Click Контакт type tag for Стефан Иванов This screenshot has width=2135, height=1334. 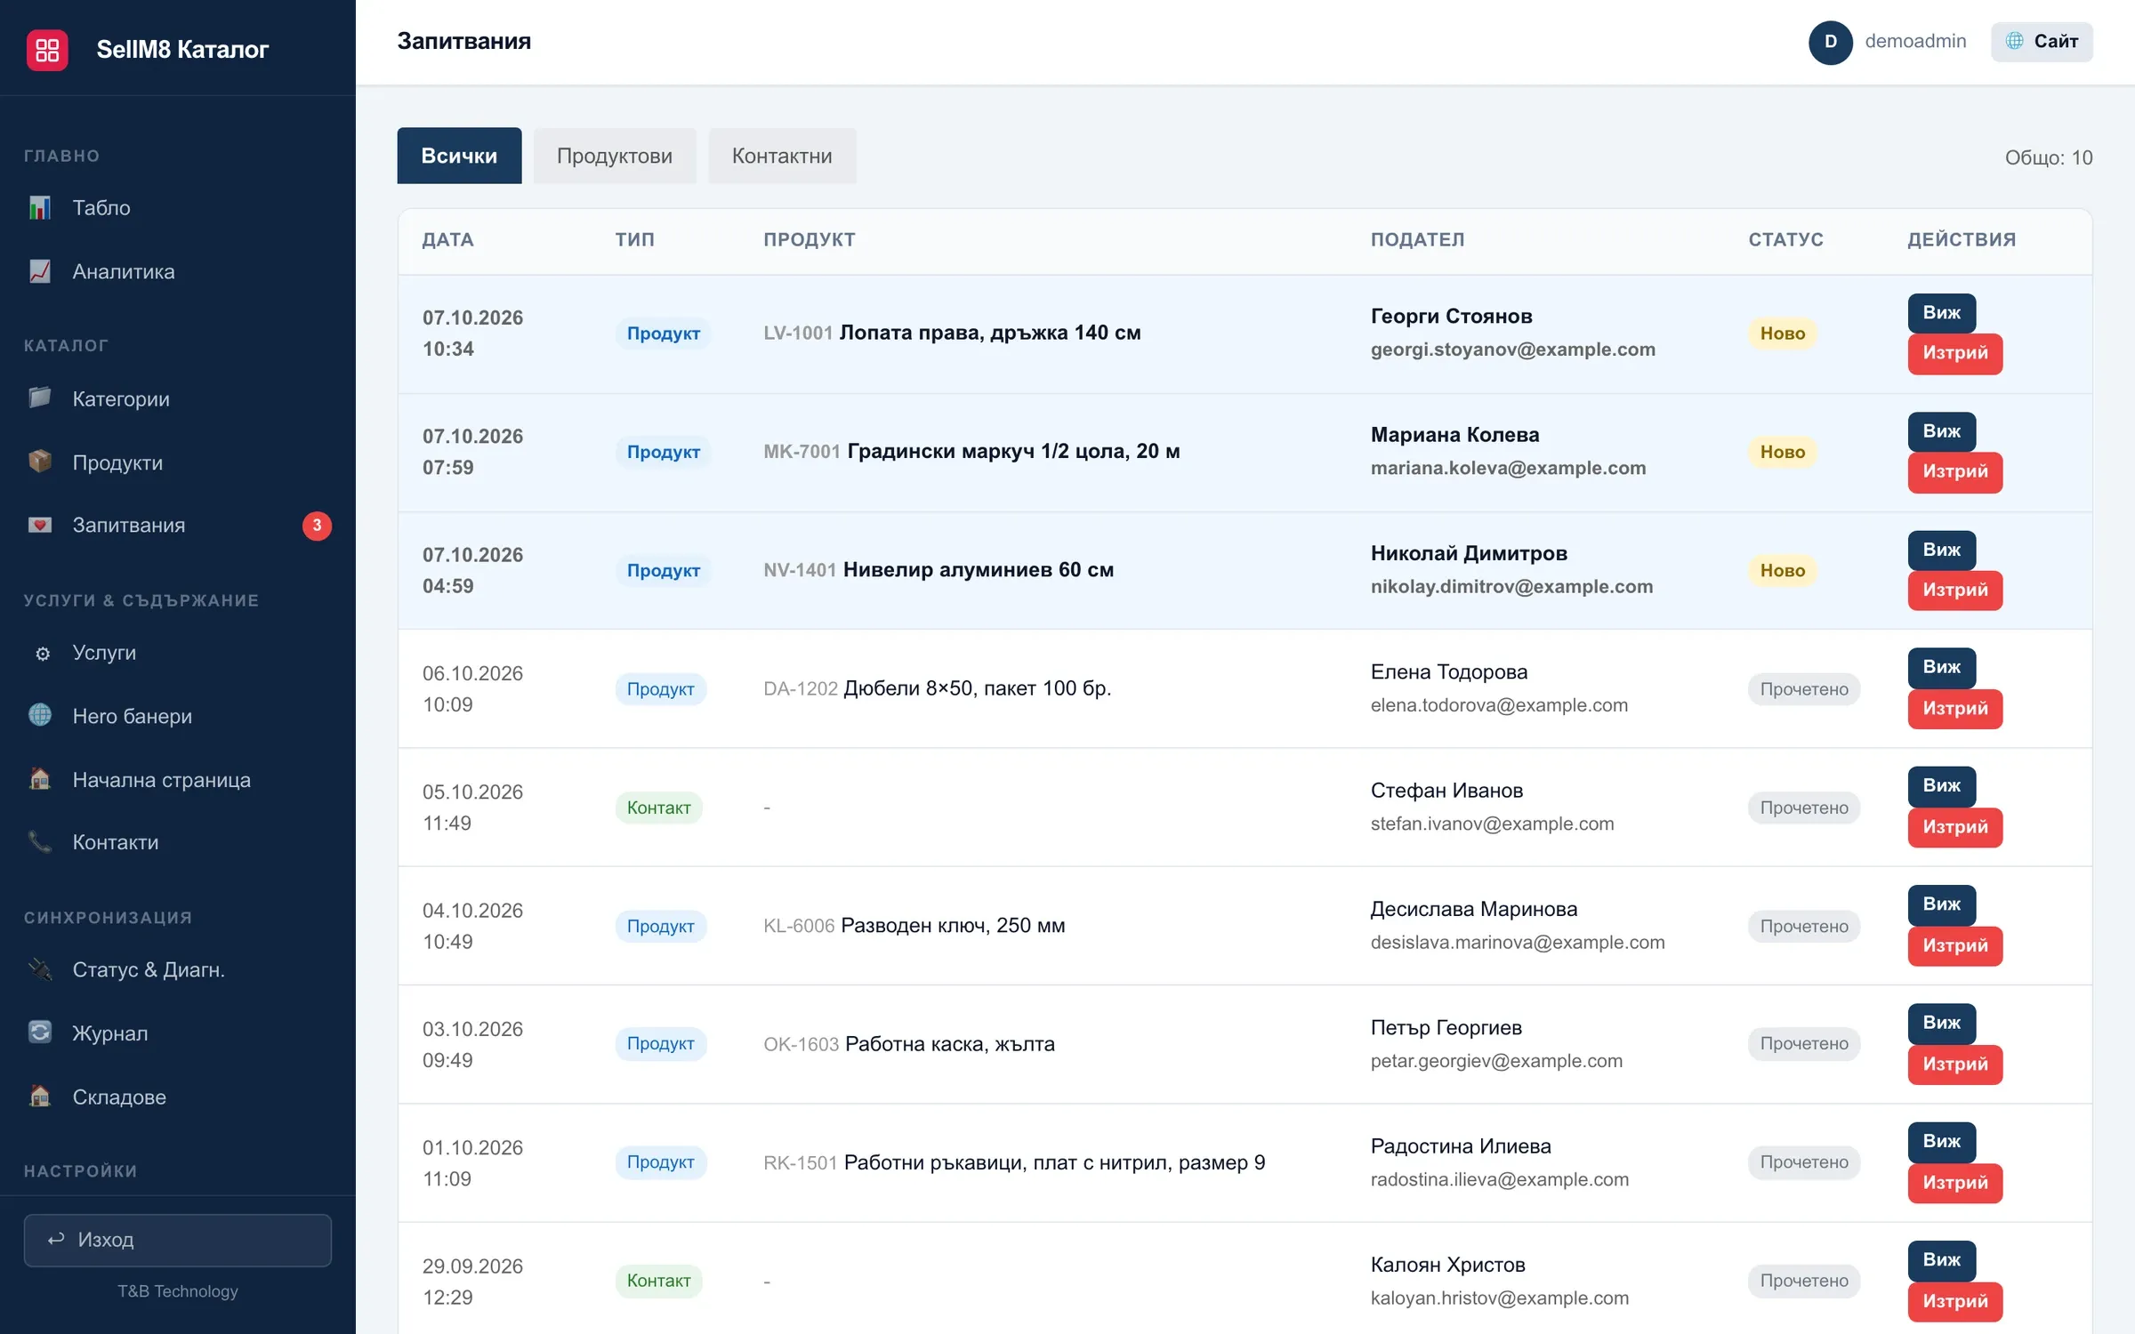[658, 808]
